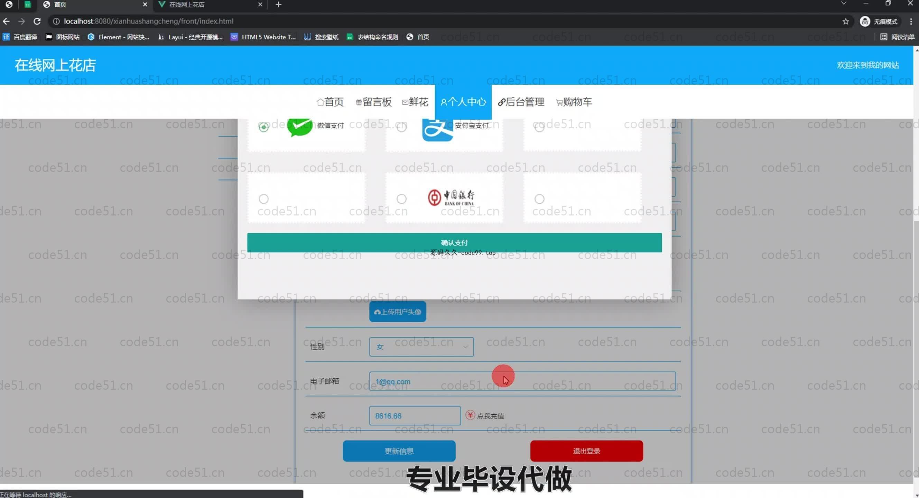Click the 无痕模式 label

tap(885, 22)
